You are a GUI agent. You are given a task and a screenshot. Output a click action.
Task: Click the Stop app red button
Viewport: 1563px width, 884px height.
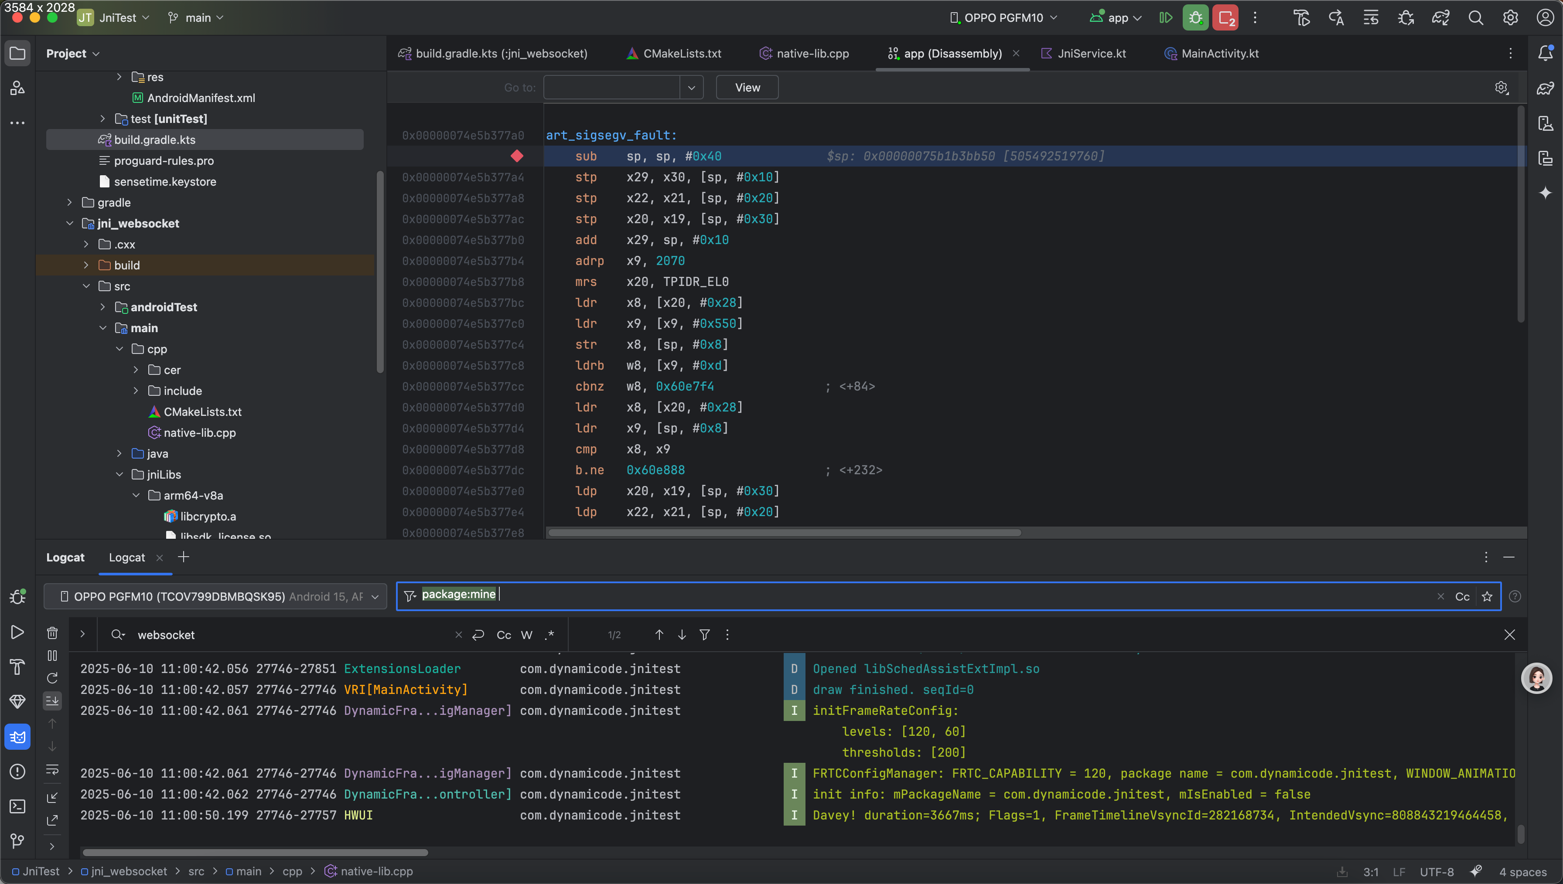1225,17
